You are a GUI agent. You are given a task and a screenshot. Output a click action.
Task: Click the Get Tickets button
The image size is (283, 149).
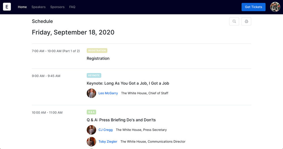(254, 7)
